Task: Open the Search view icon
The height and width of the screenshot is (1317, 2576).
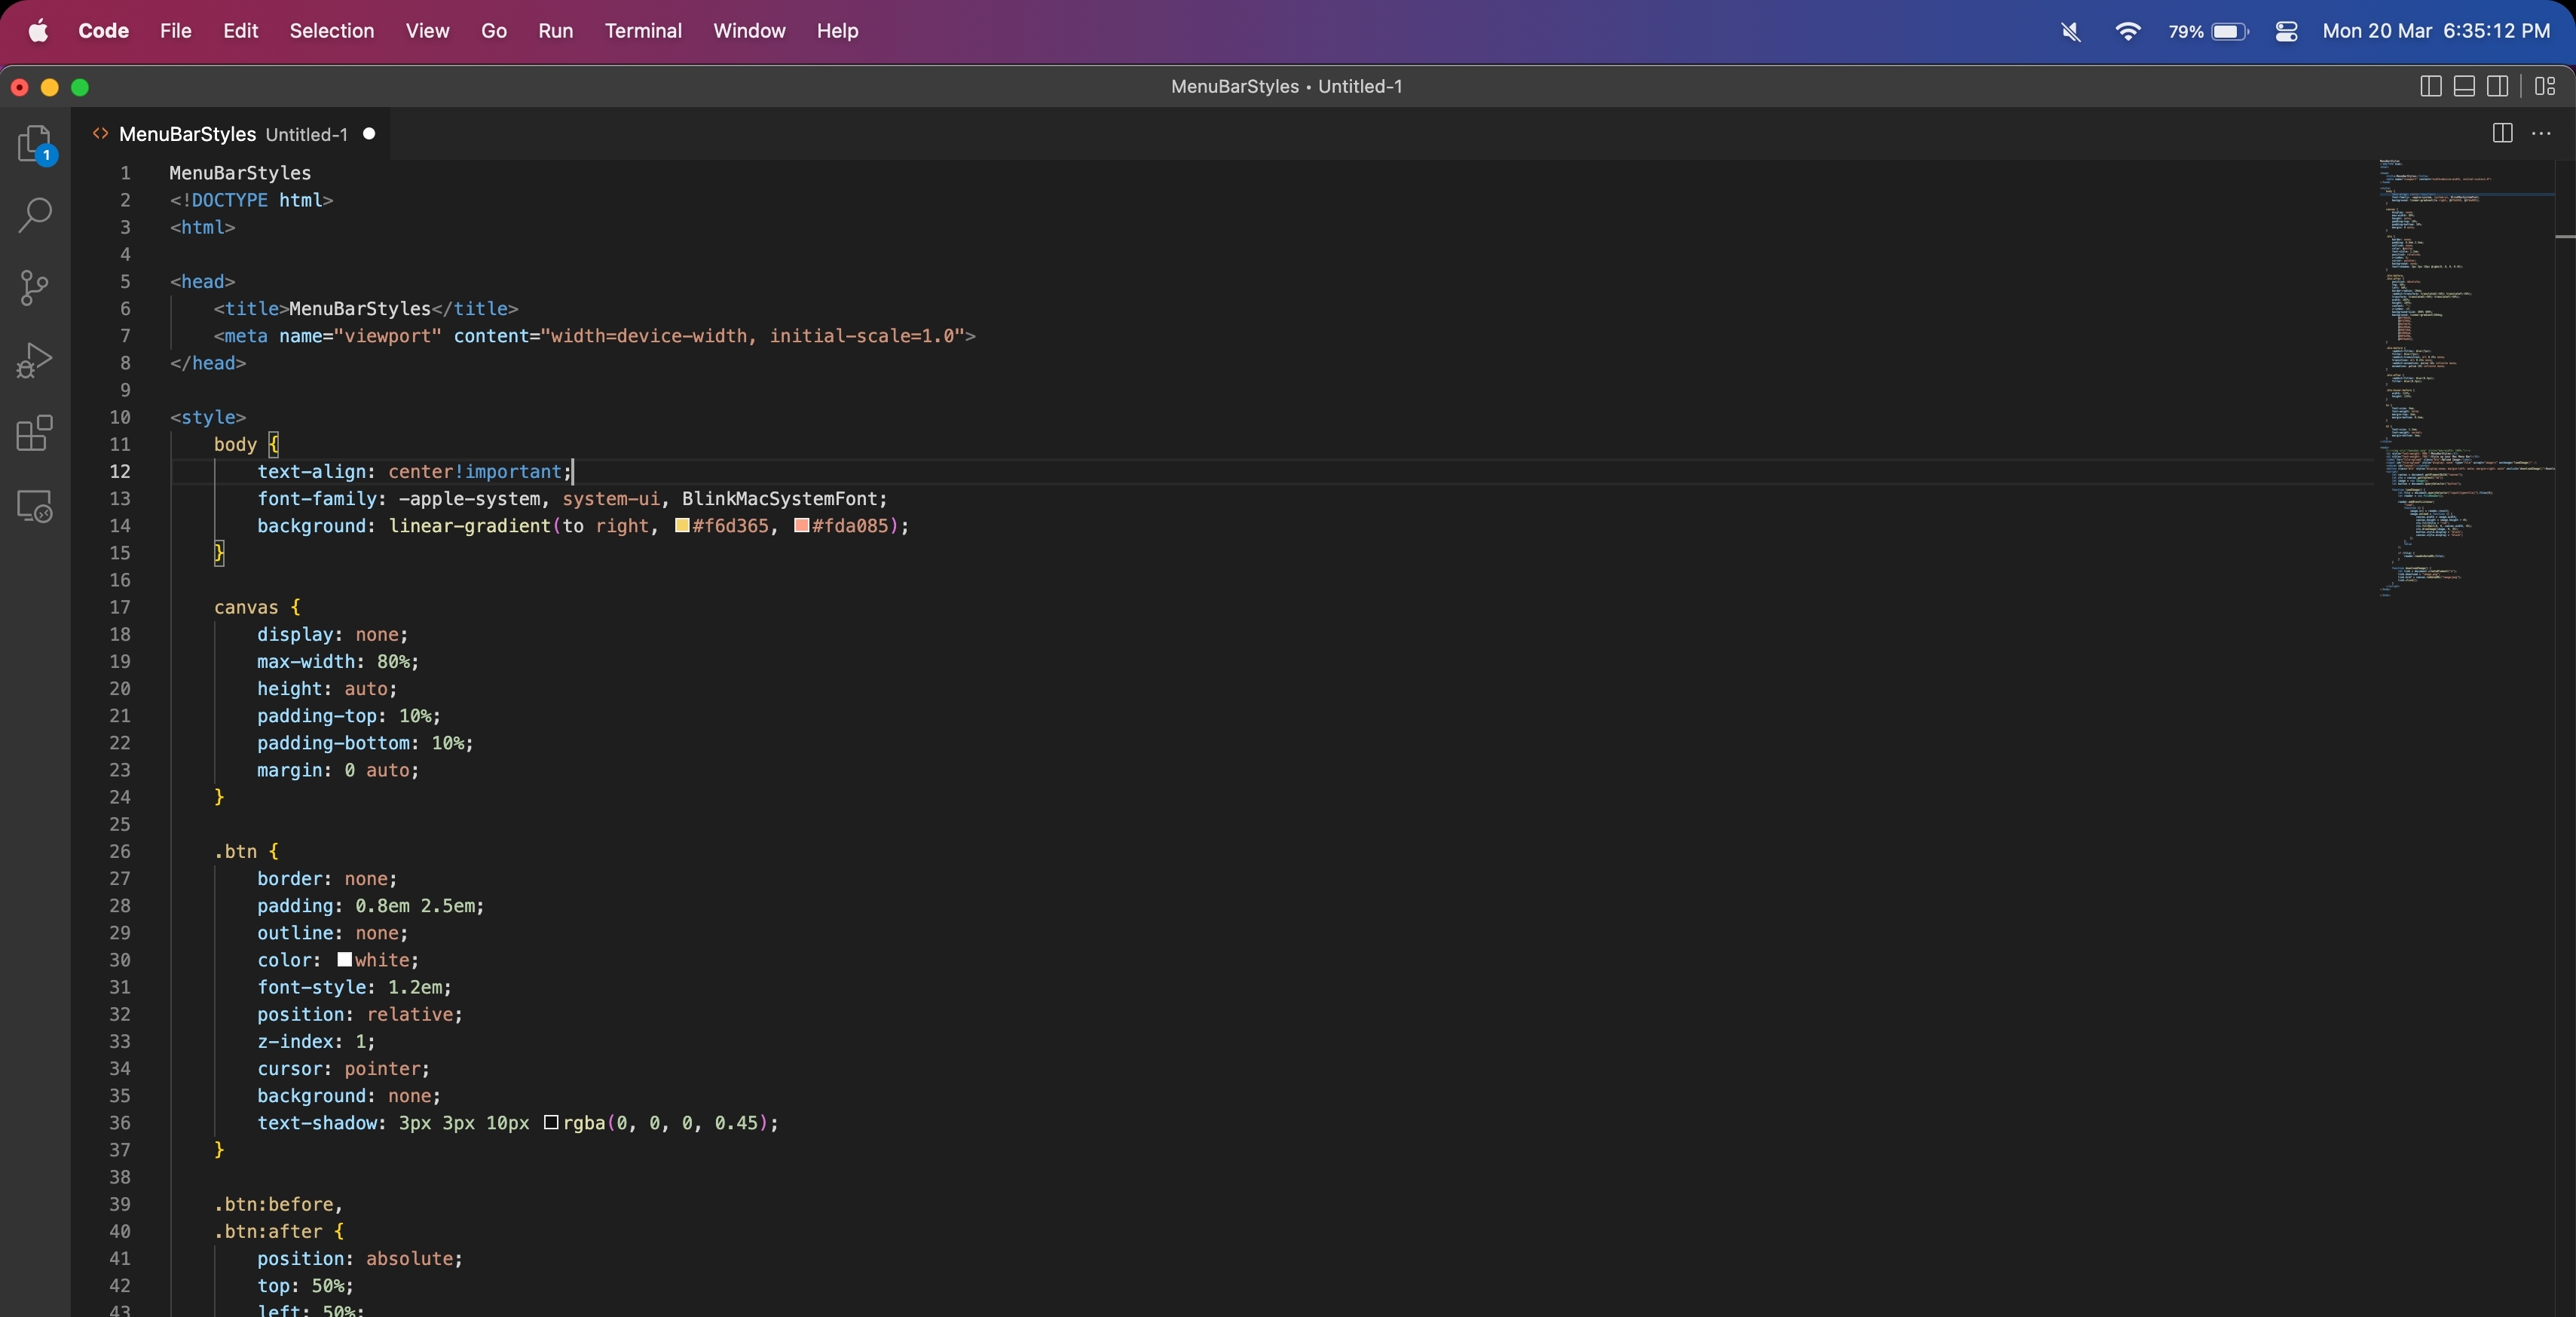Action: click(35, 215)
